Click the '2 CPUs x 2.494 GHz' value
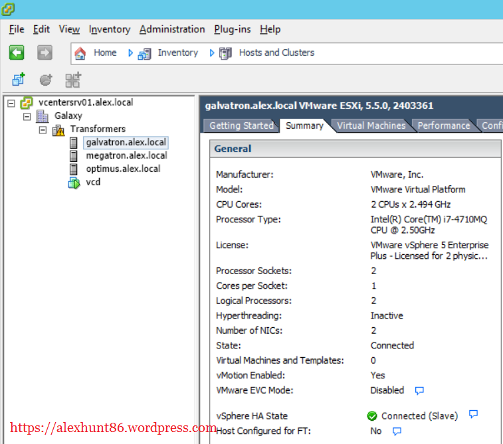This screenshot has width=503, height=444. 411,204
